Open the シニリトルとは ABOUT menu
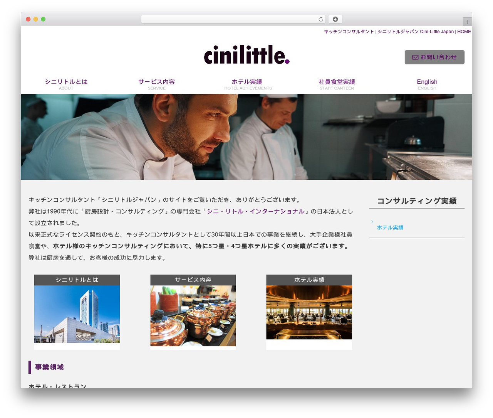 coord(66,84)
